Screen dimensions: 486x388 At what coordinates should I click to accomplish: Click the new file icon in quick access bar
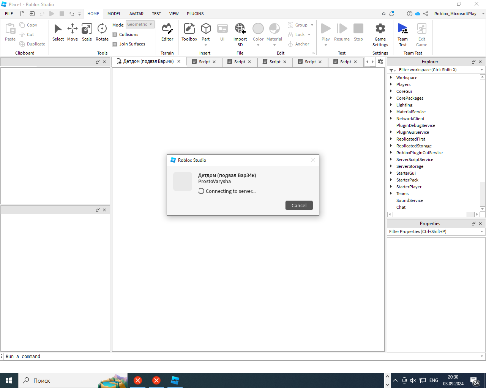22,14
